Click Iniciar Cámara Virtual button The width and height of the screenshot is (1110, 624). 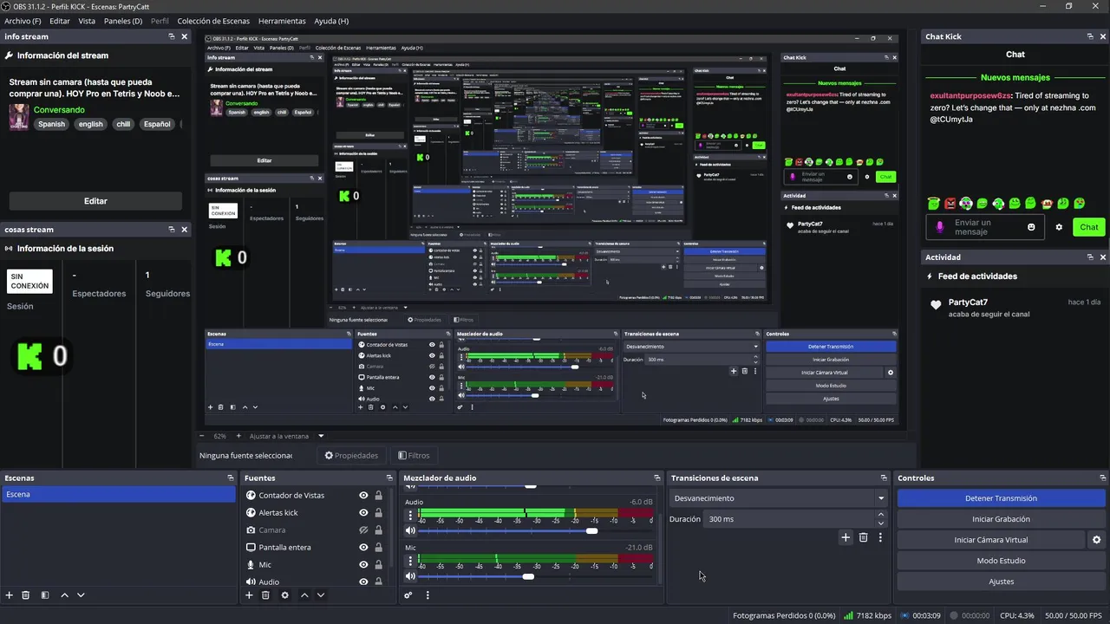991,540
